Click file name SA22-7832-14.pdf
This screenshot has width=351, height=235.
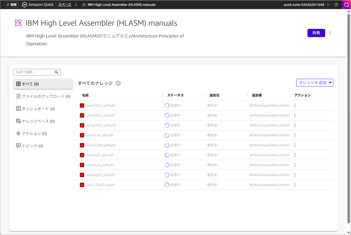coord(101,185)
